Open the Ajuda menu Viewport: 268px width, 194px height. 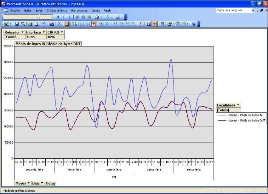click(x=107, y=11)
